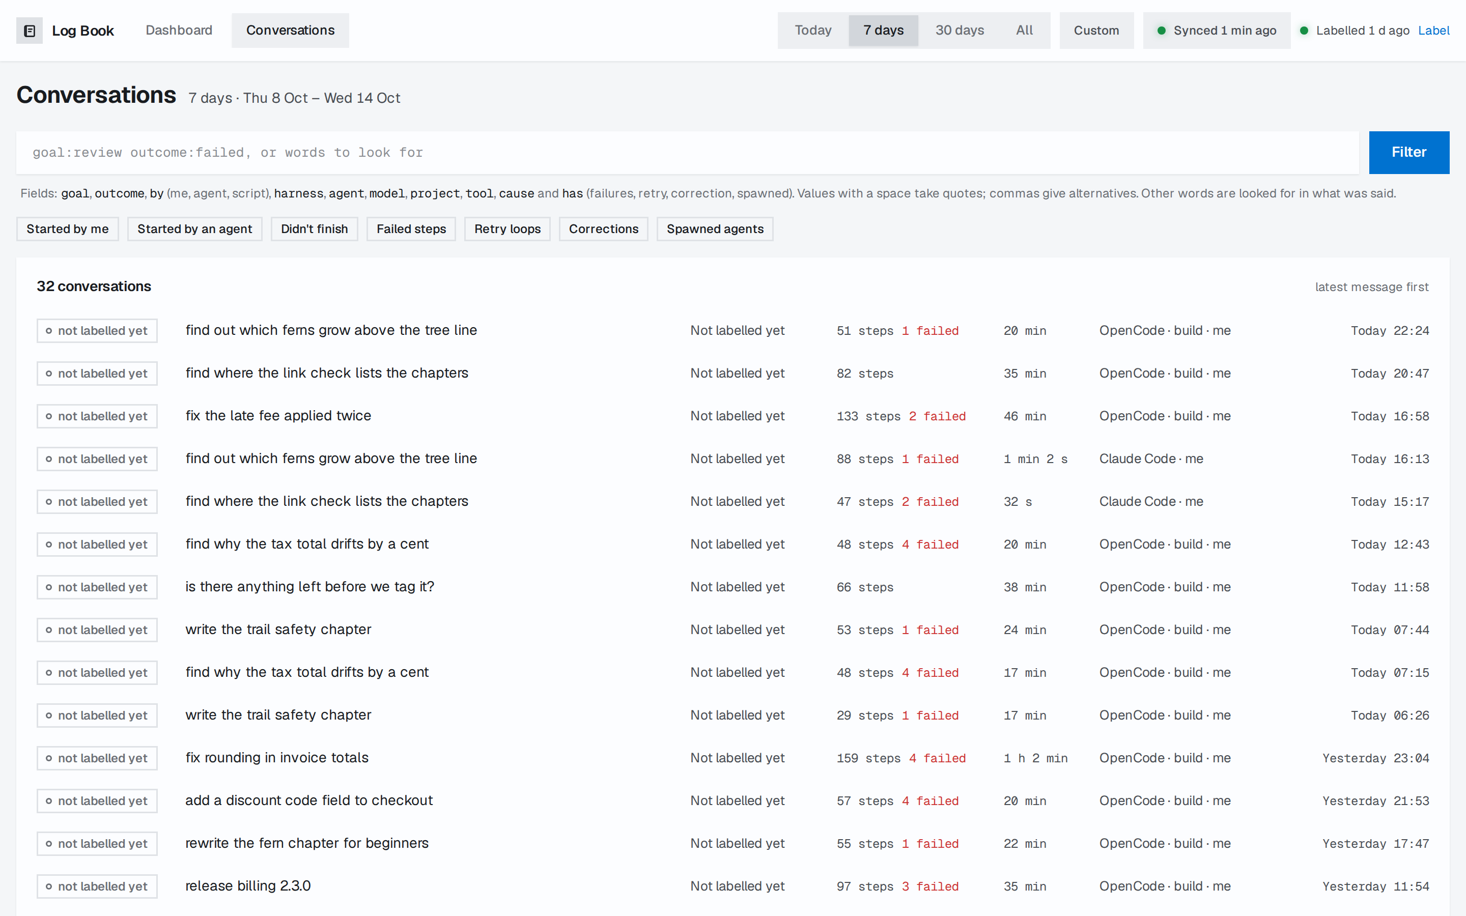Open the 22:24 ferns tree line conversation
Screen dimensions: 1466x916
[733, 331]
